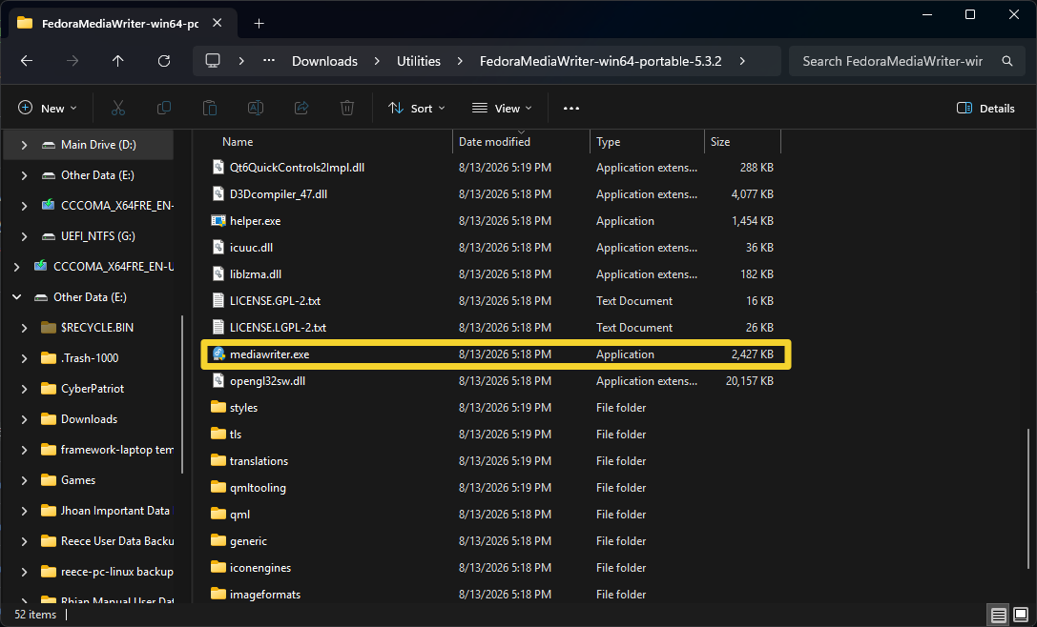Expand Main Drive (D:) tree node
Screen dimensions: 1037x627
coord(25,145)
